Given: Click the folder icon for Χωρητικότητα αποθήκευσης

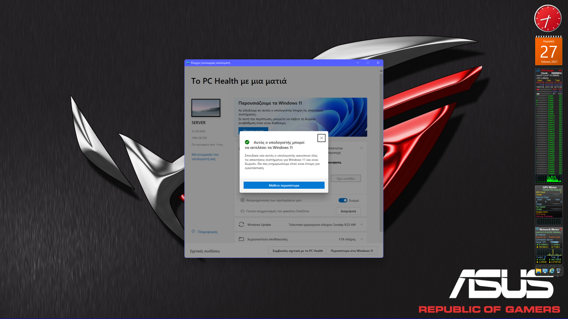Looking at the screenshot, I should [241, 239].
